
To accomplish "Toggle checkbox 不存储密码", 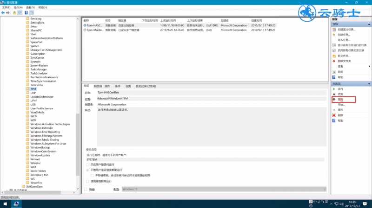I will pyautogui.click(x=92, y=176).
